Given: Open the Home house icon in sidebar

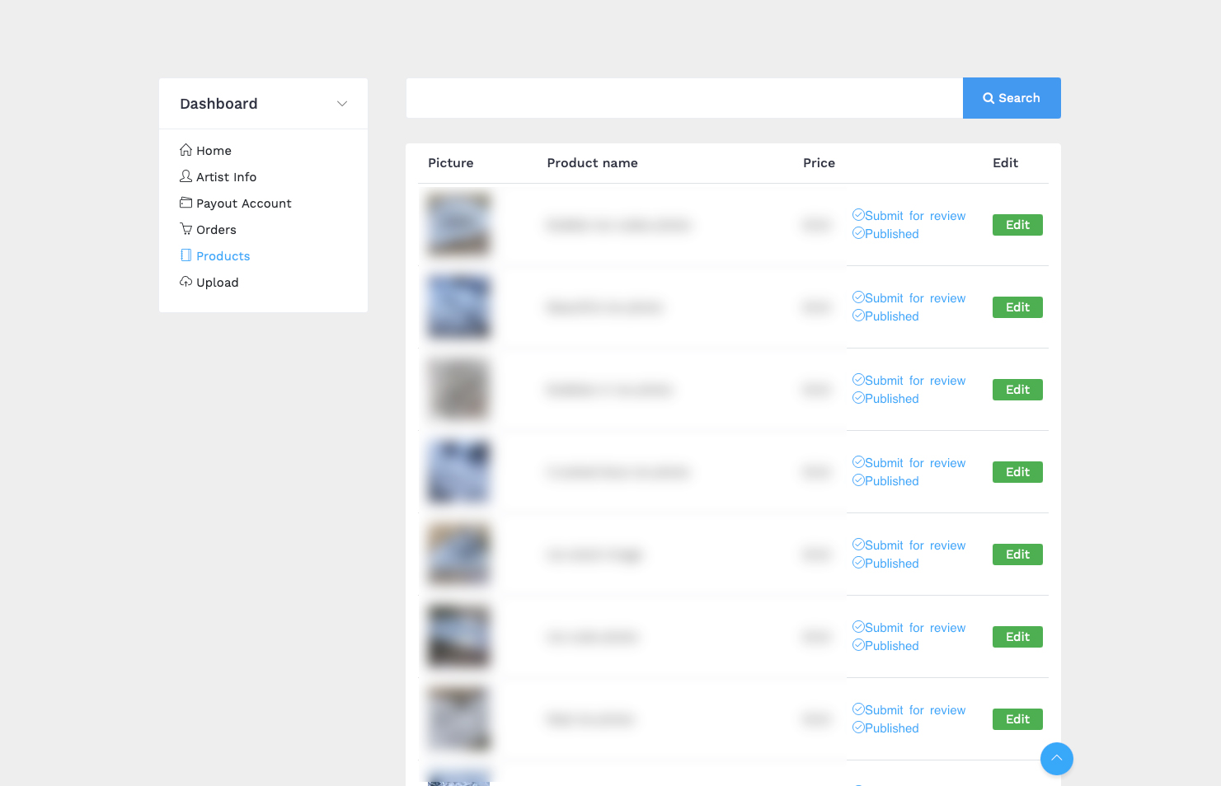Looking at the screenshot, I should pyautogui.click(x=185, y=150).
